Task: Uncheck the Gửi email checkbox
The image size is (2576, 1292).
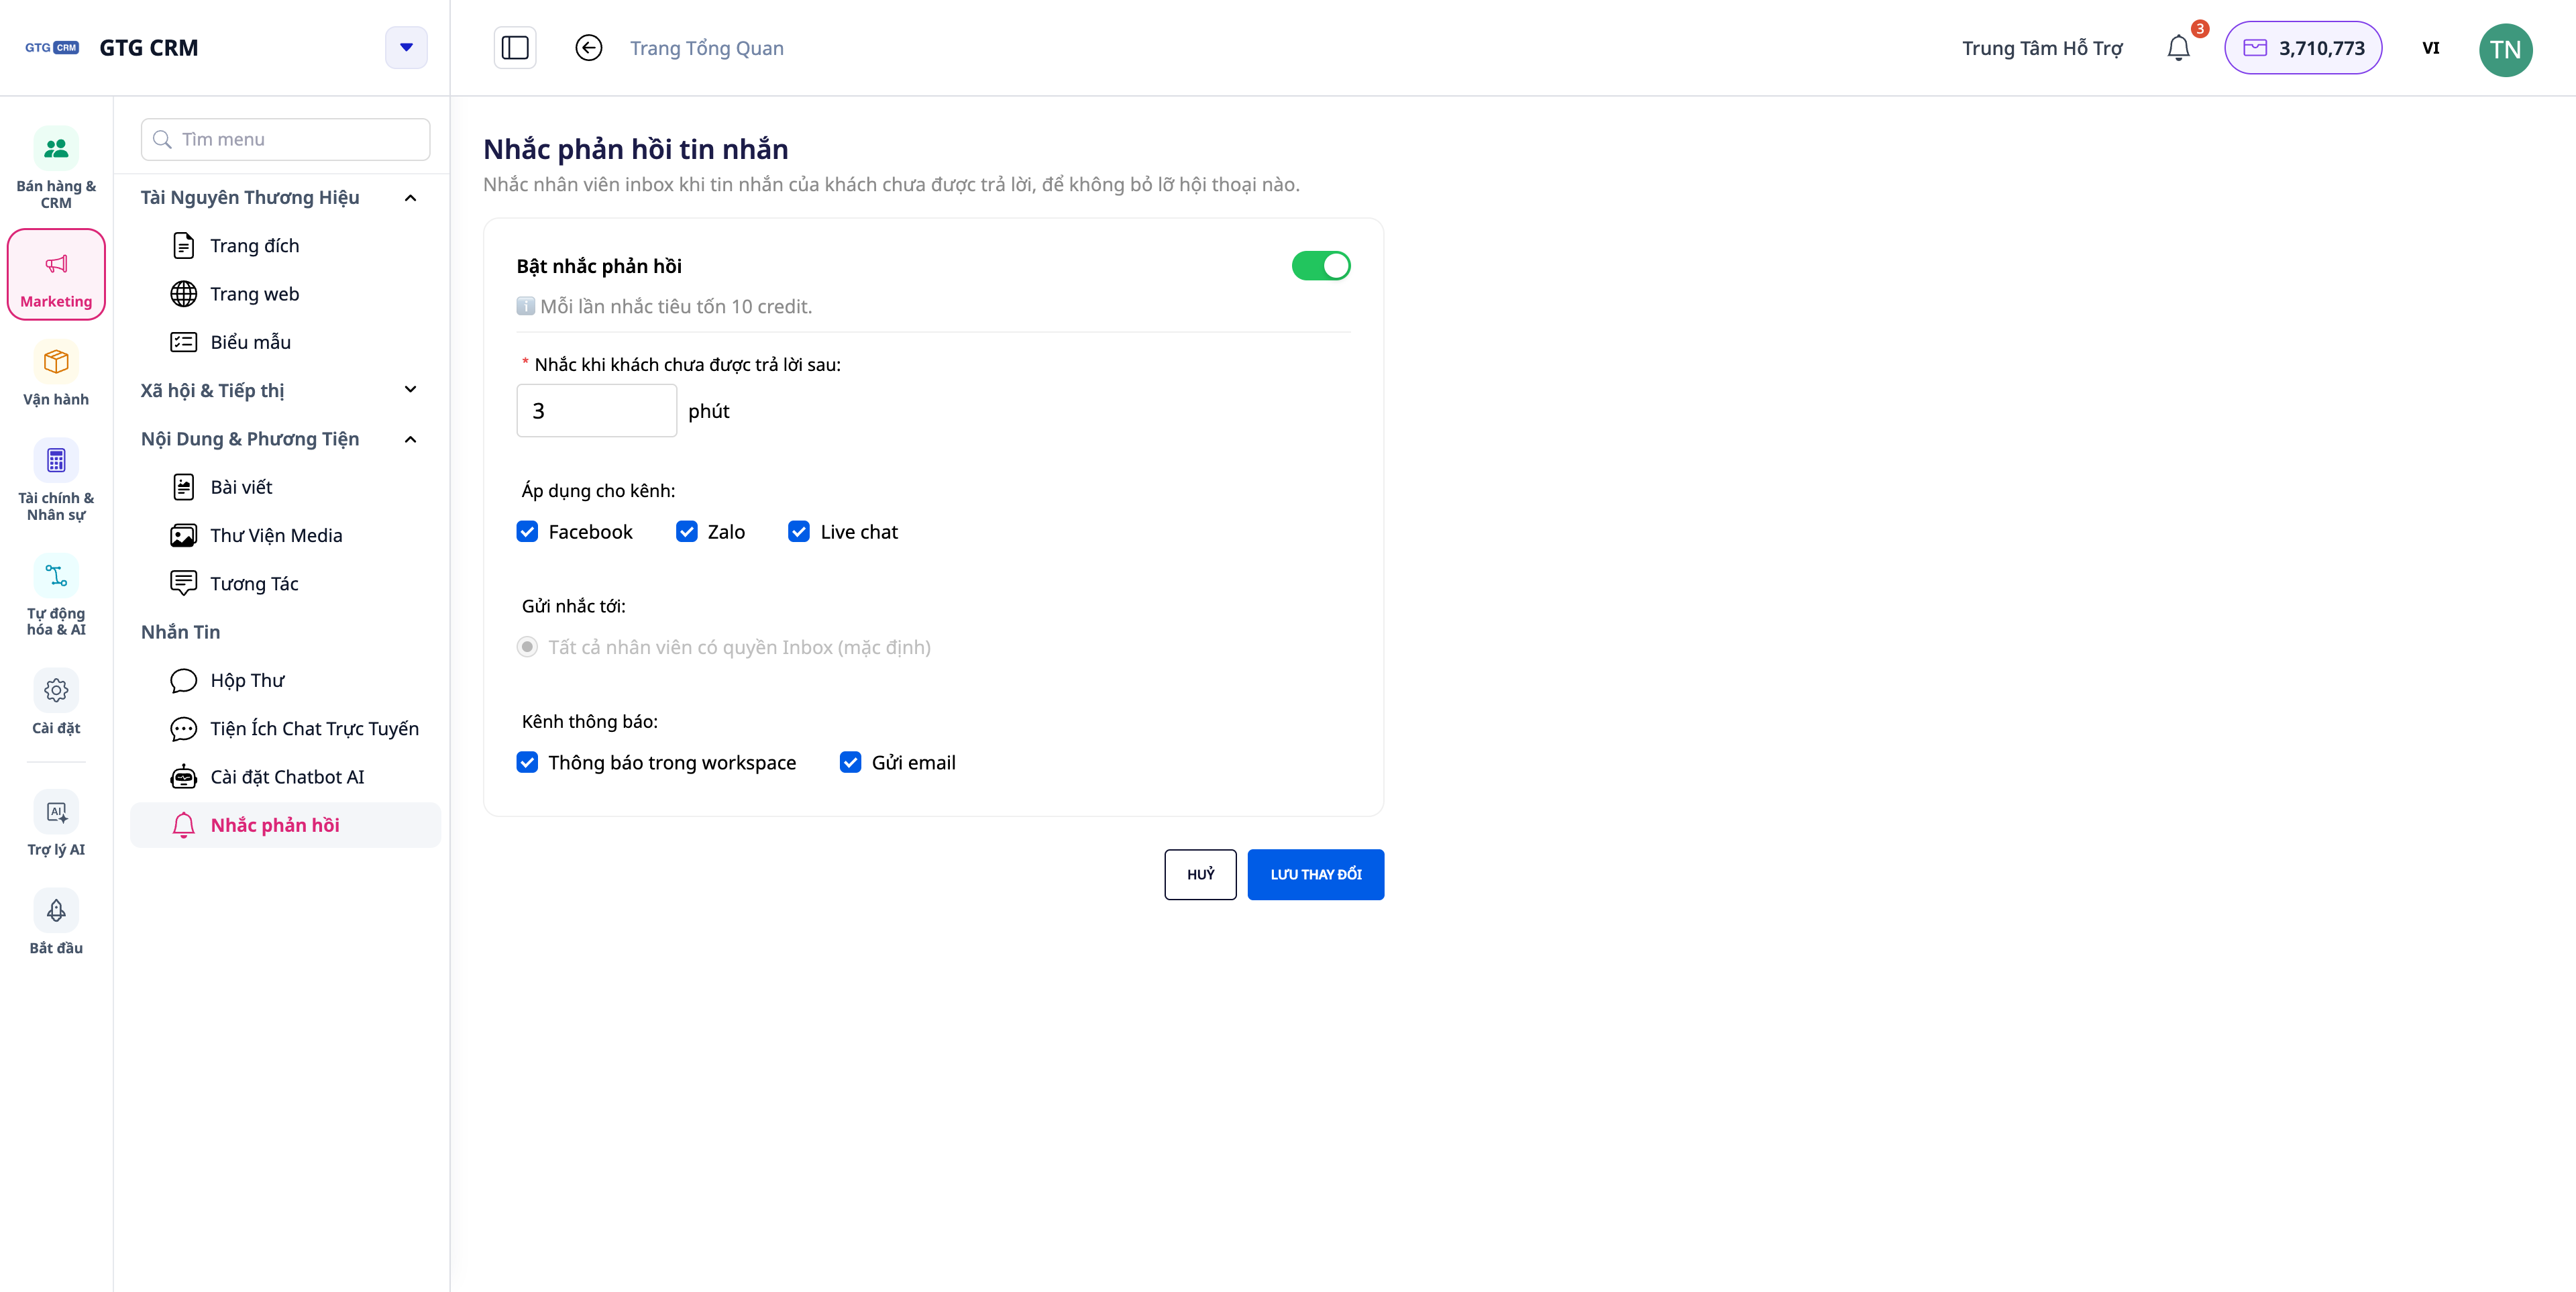Action: [850, 763]
